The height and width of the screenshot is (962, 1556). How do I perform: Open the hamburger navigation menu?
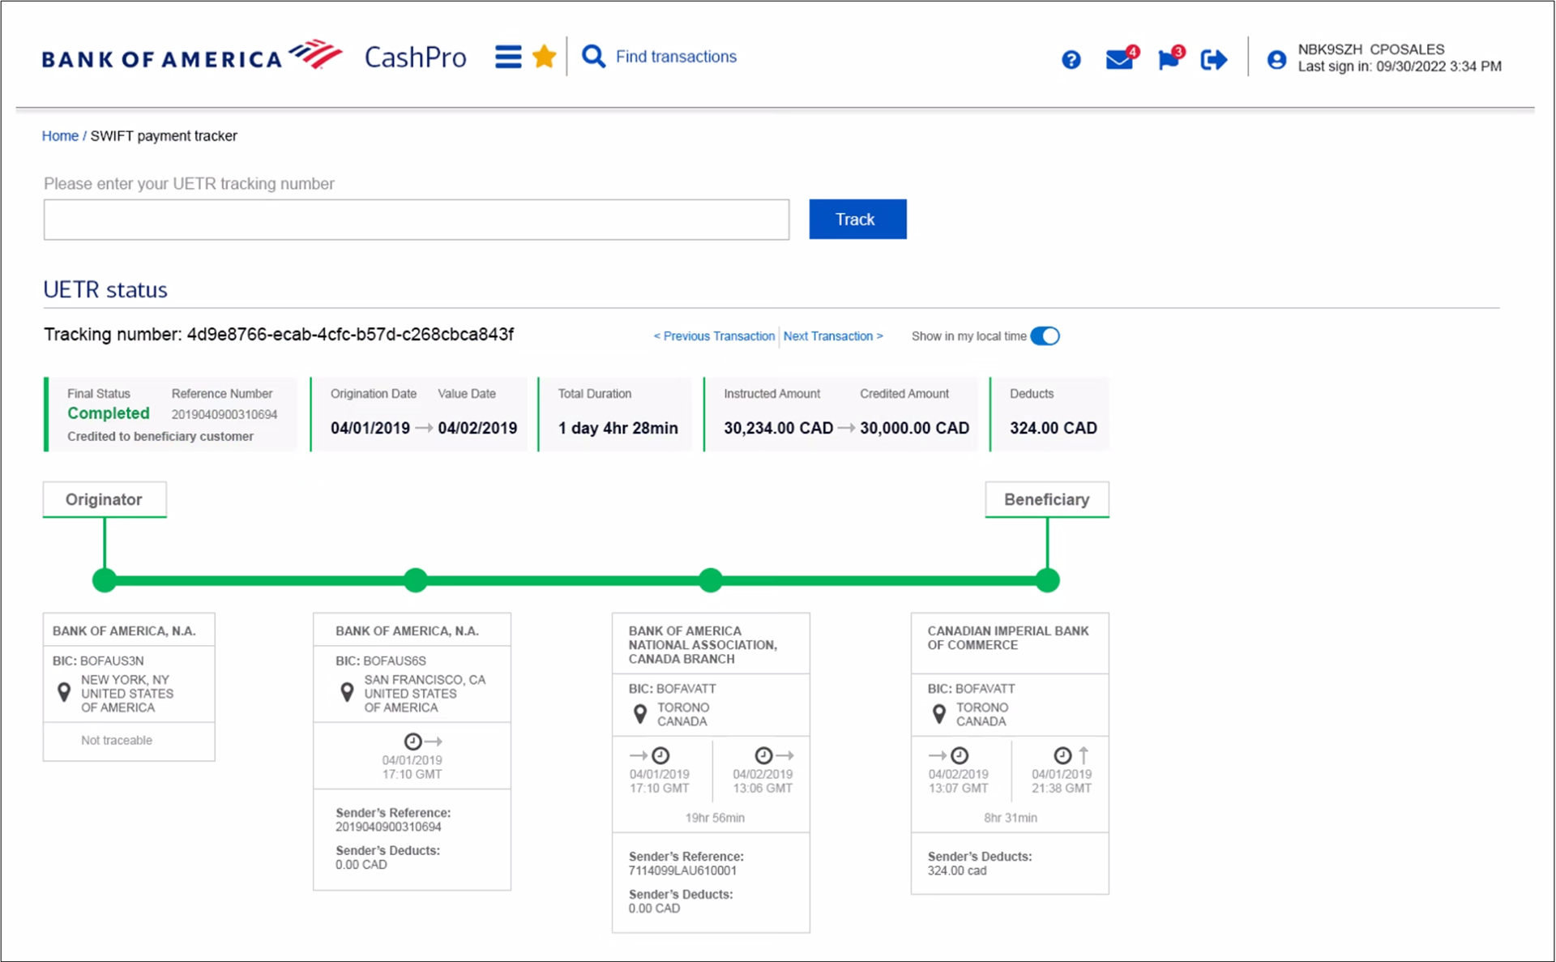tap(508, 57)
